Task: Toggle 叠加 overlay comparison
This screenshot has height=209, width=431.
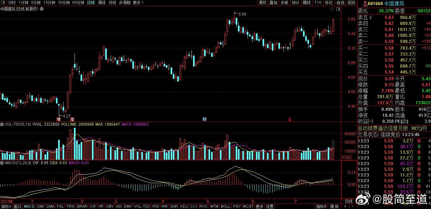Action: click(273, 3)
